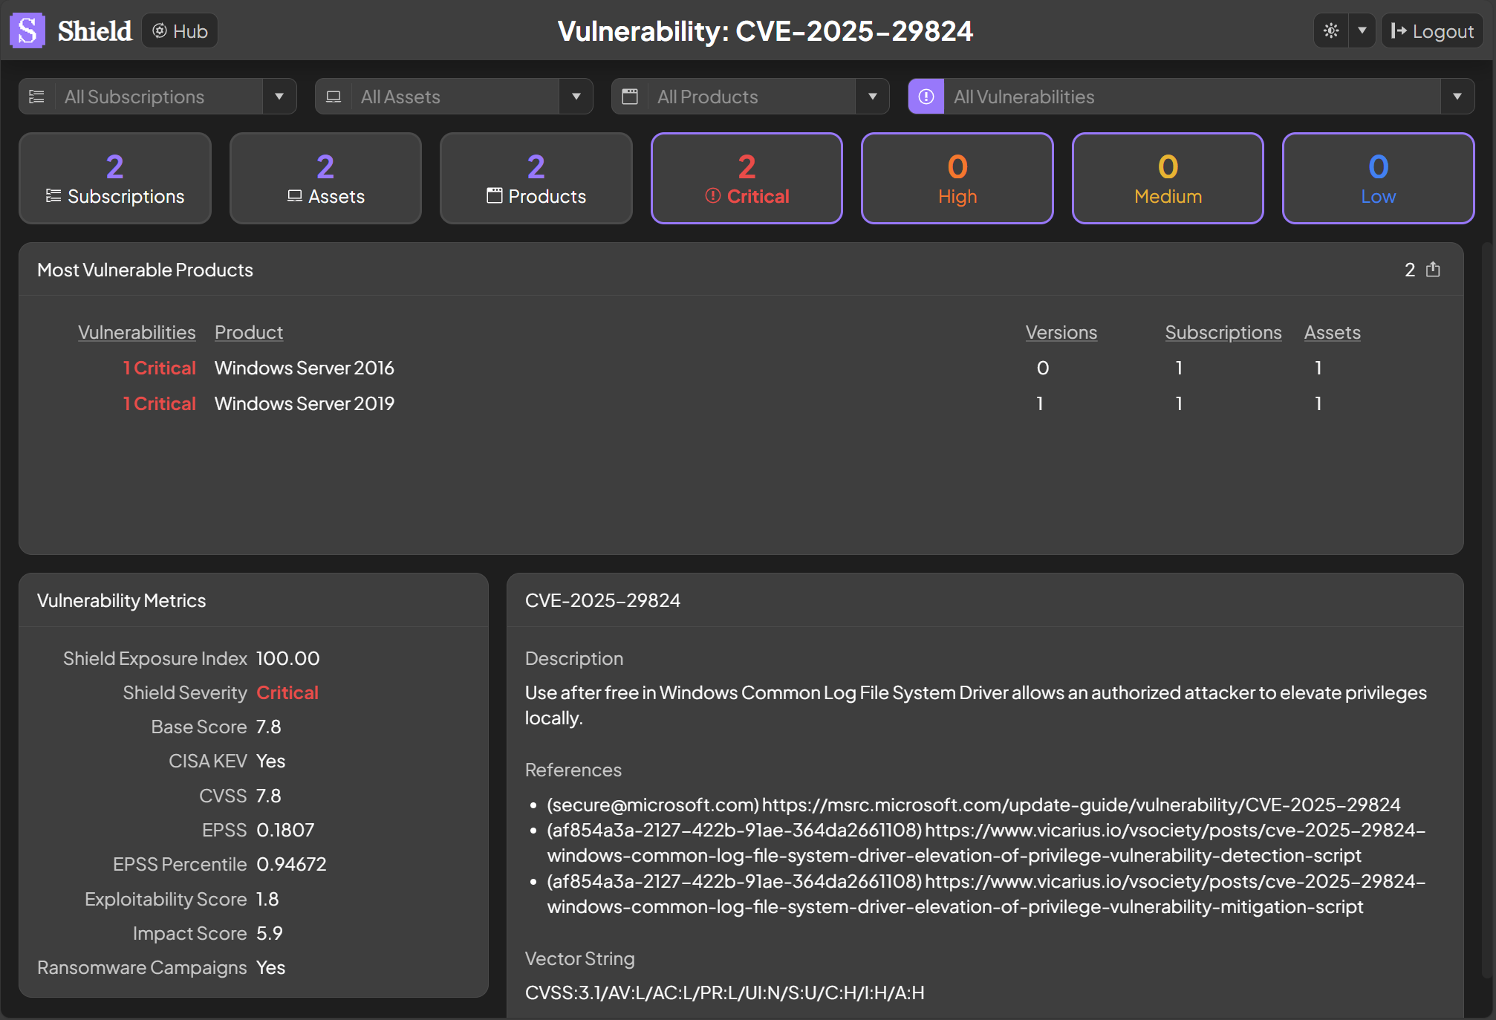Click the Shield Exposure Index value 100.00
This screenshot has width=1496, height=1020.
[287, 658]
